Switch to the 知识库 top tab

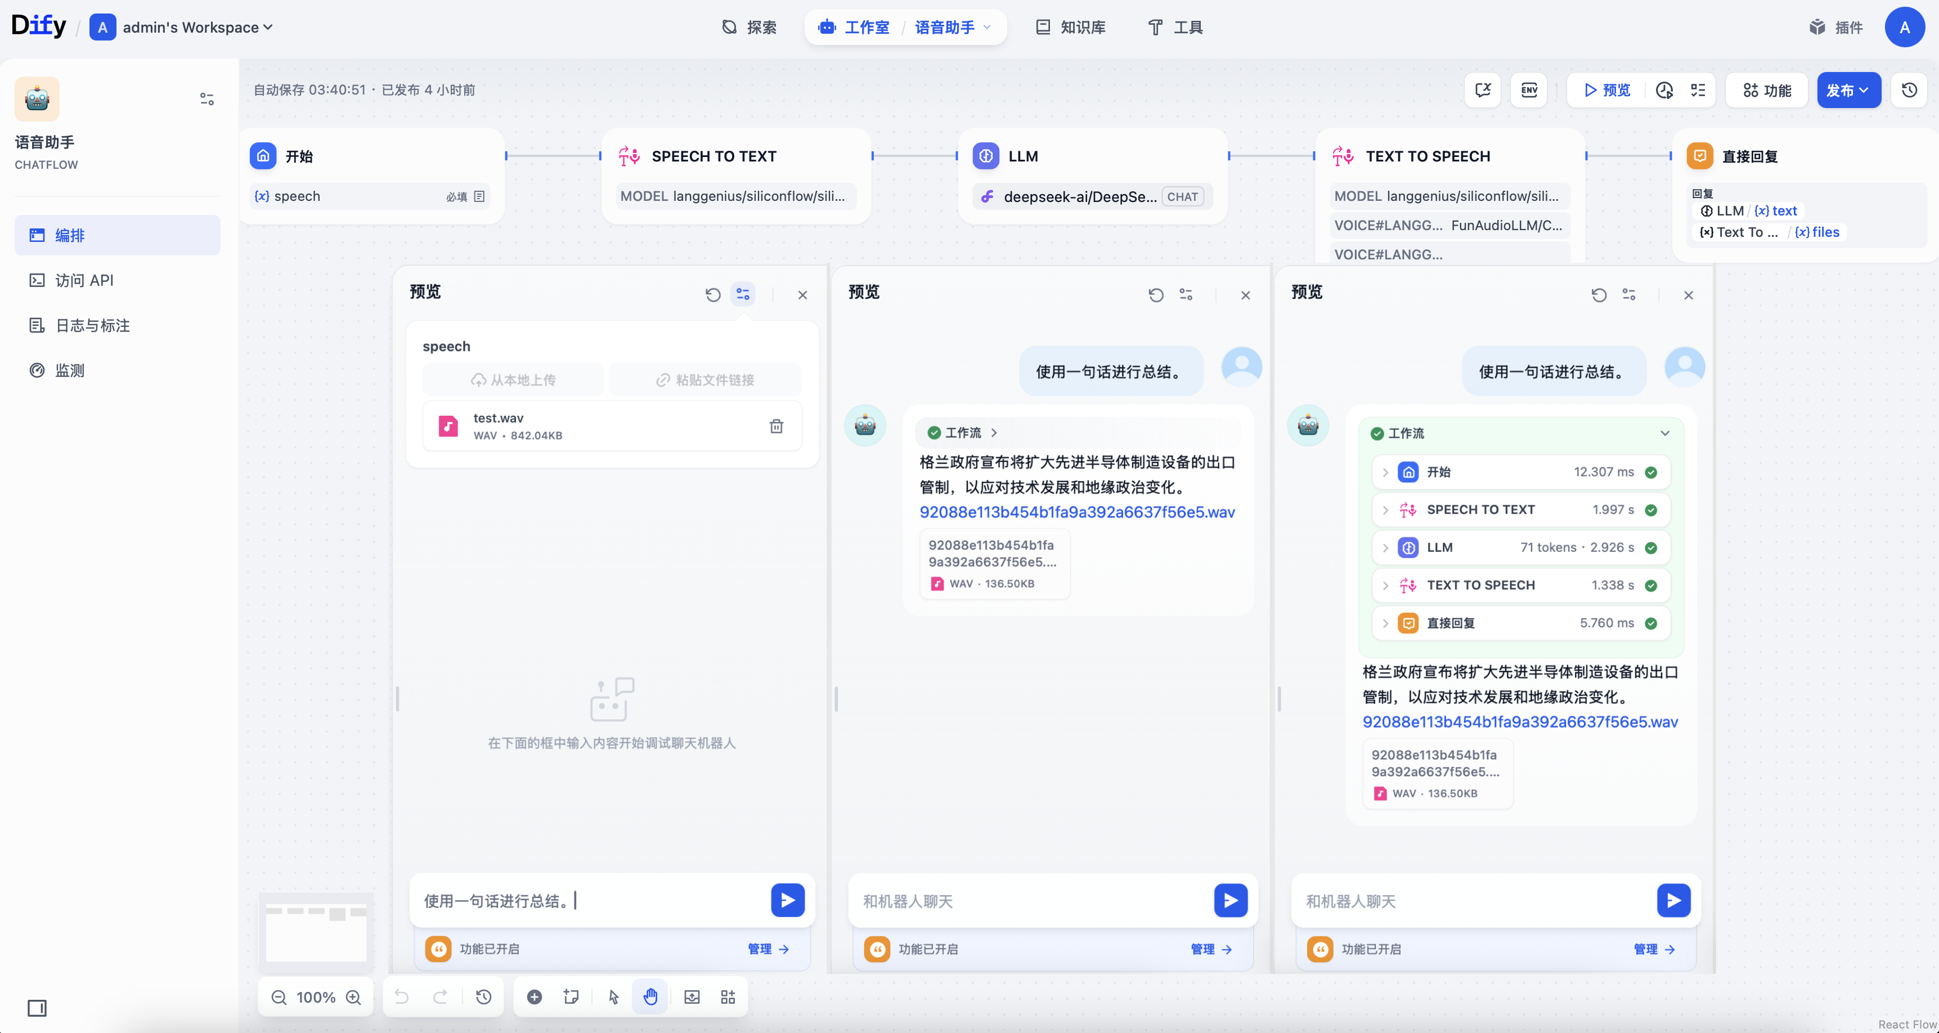tap(1070, 27)
